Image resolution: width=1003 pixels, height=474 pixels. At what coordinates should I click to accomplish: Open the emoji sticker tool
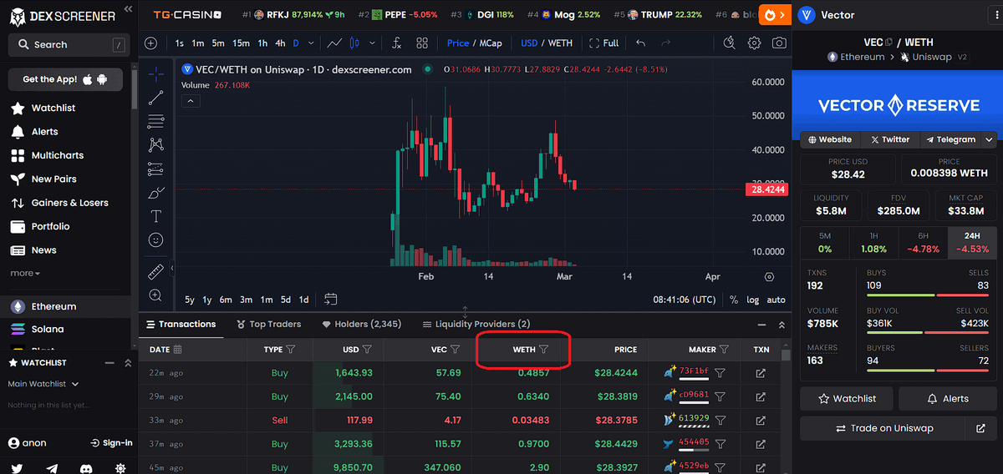click(155, 240)
